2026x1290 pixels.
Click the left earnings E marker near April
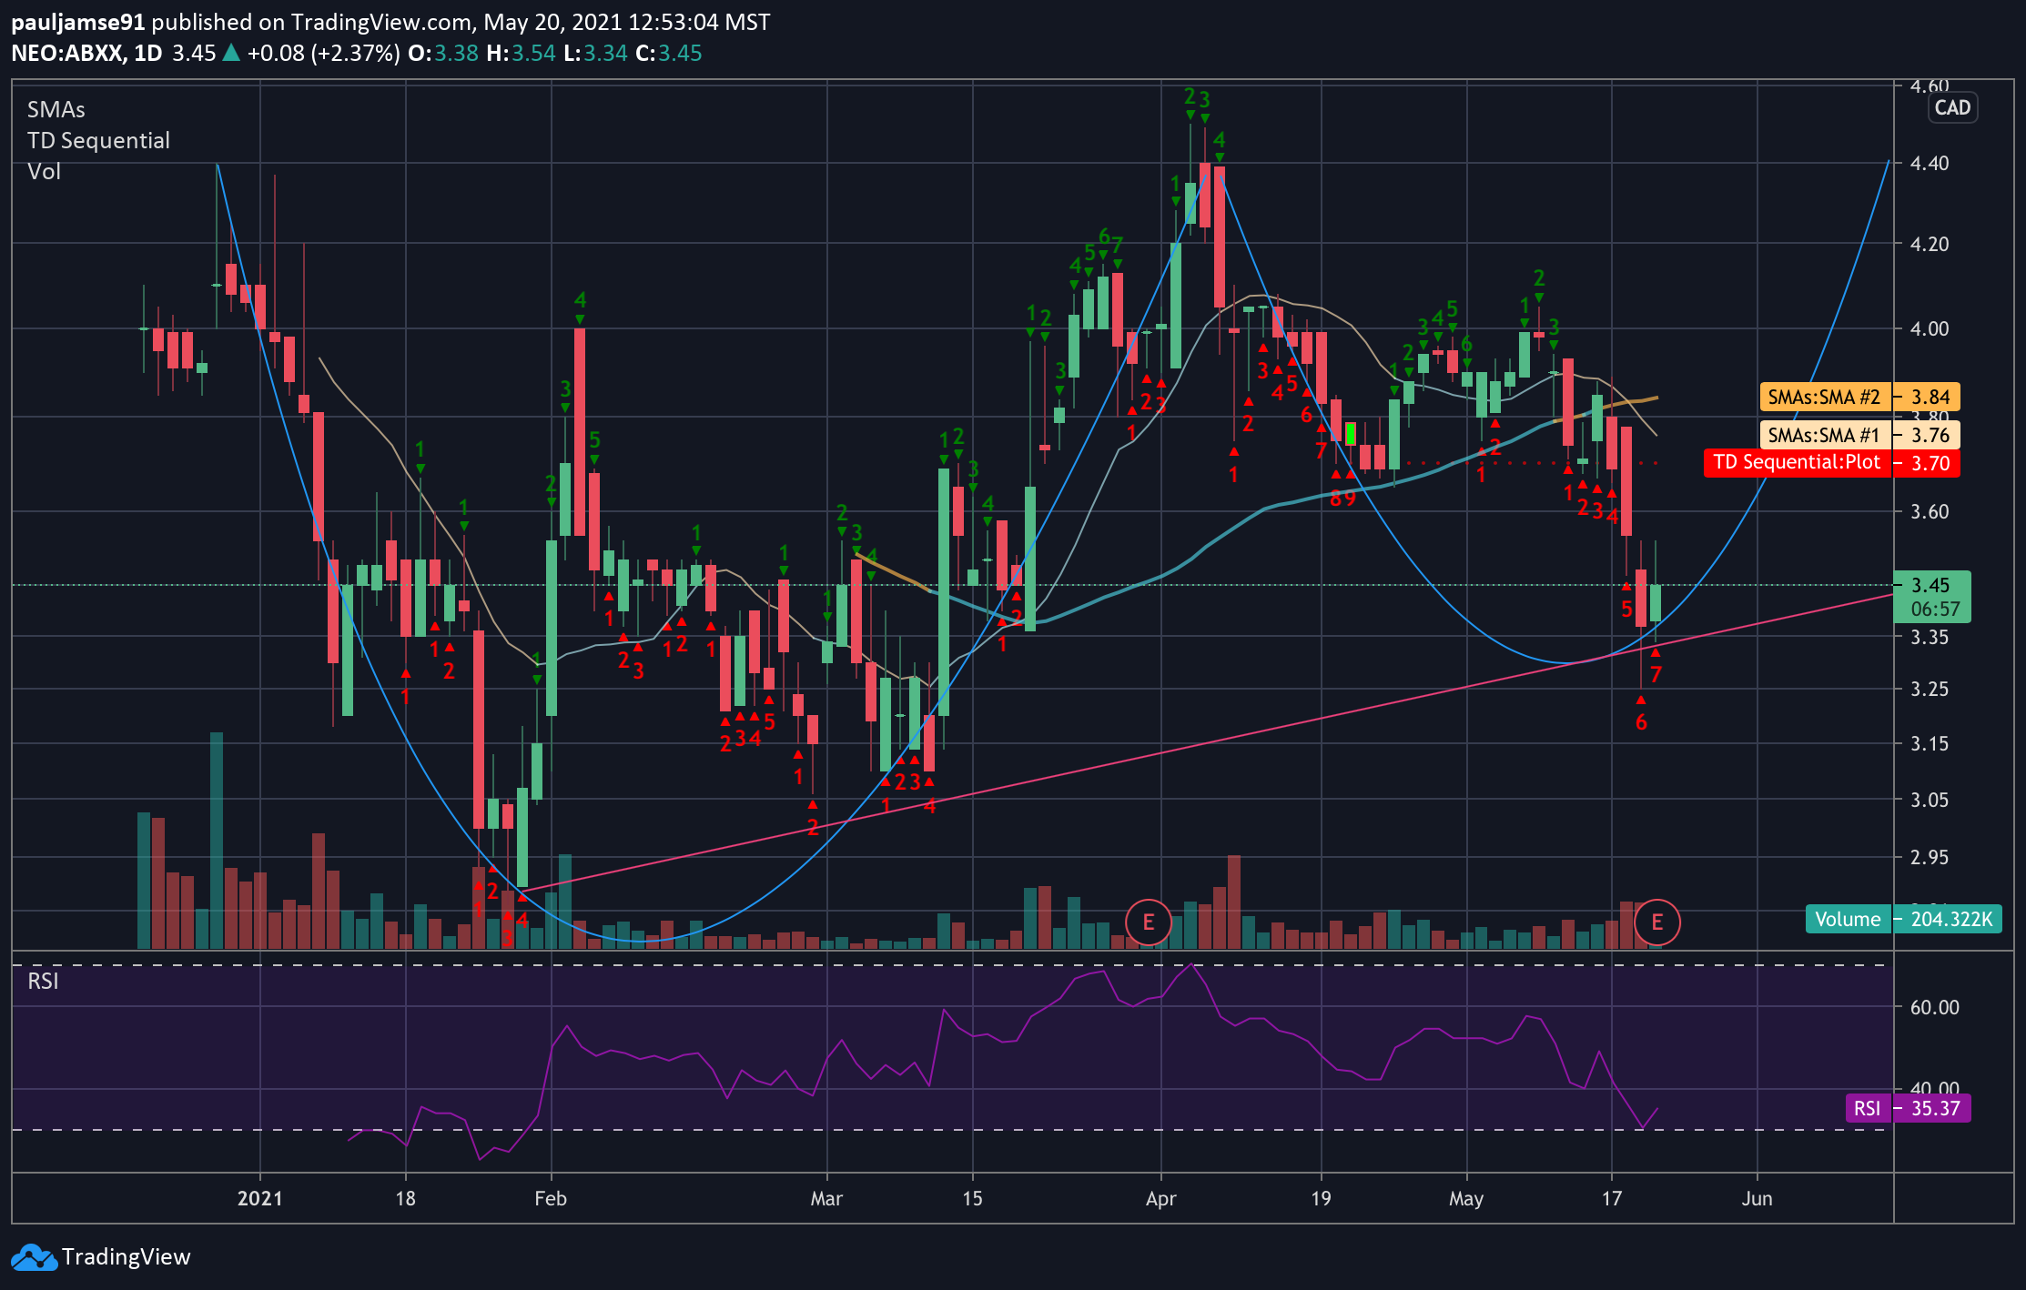pos(1149,922)
